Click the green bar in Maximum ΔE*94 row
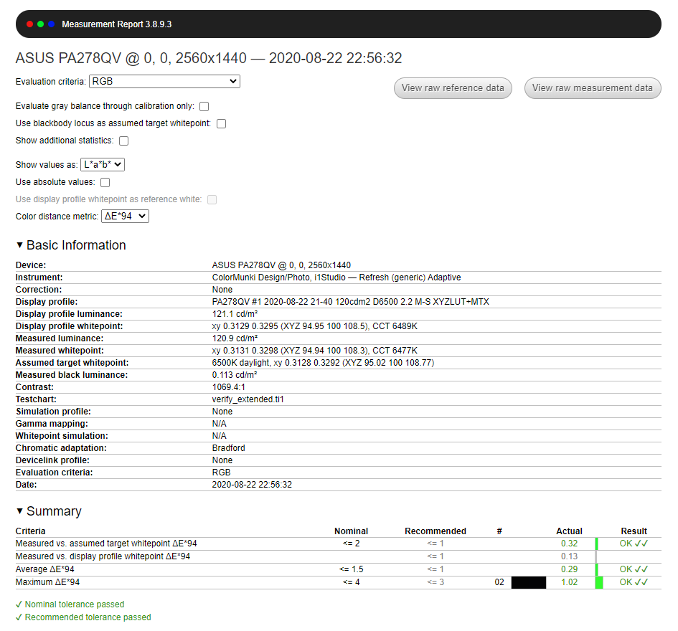 (599, 582)
